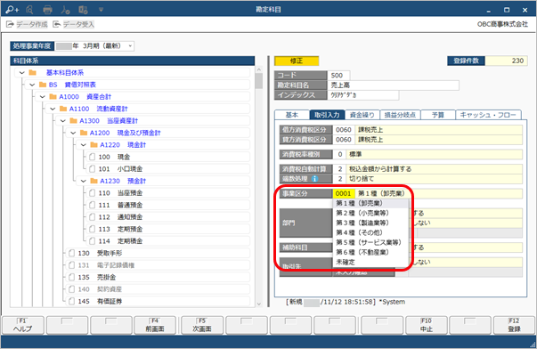Click the info icon next to 端数処理
This screenshot has width=537, height=349.
pos(314,179)
